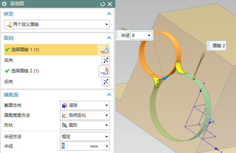236x153 pixels.
Task: Click the dialog settings gear icon
Action: pos(4,4)
